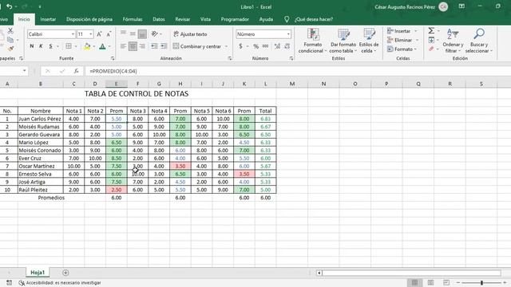Screen dimensions: 511x287
Task: Toggle Bold (N) formatting
Action: pos(32,46)
